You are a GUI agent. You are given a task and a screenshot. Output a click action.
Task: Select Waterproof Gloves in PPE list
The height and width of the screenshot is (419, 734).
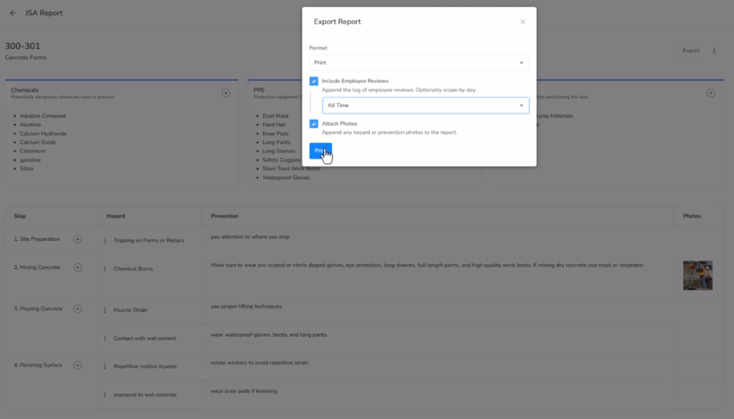[285, 178]
